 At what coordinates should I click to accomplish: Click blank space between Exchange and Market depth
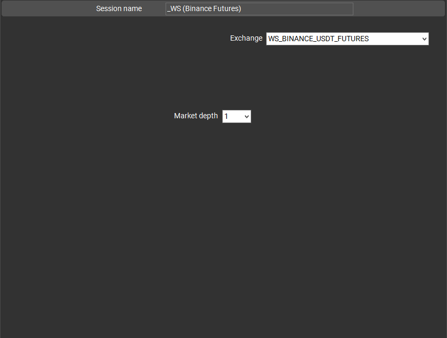(264, 77)
